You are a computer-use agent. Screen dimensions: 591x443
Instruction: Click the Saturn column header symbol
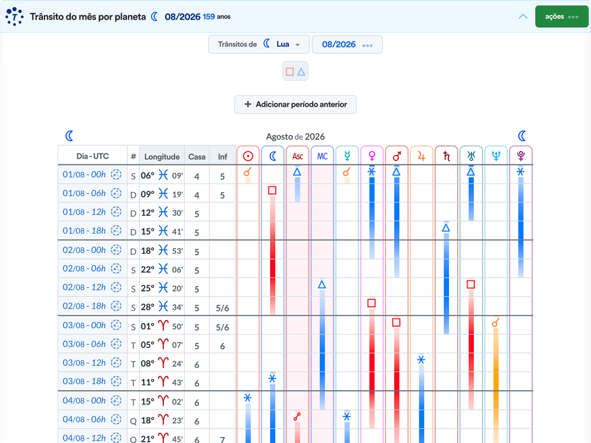tap(446, 156)
